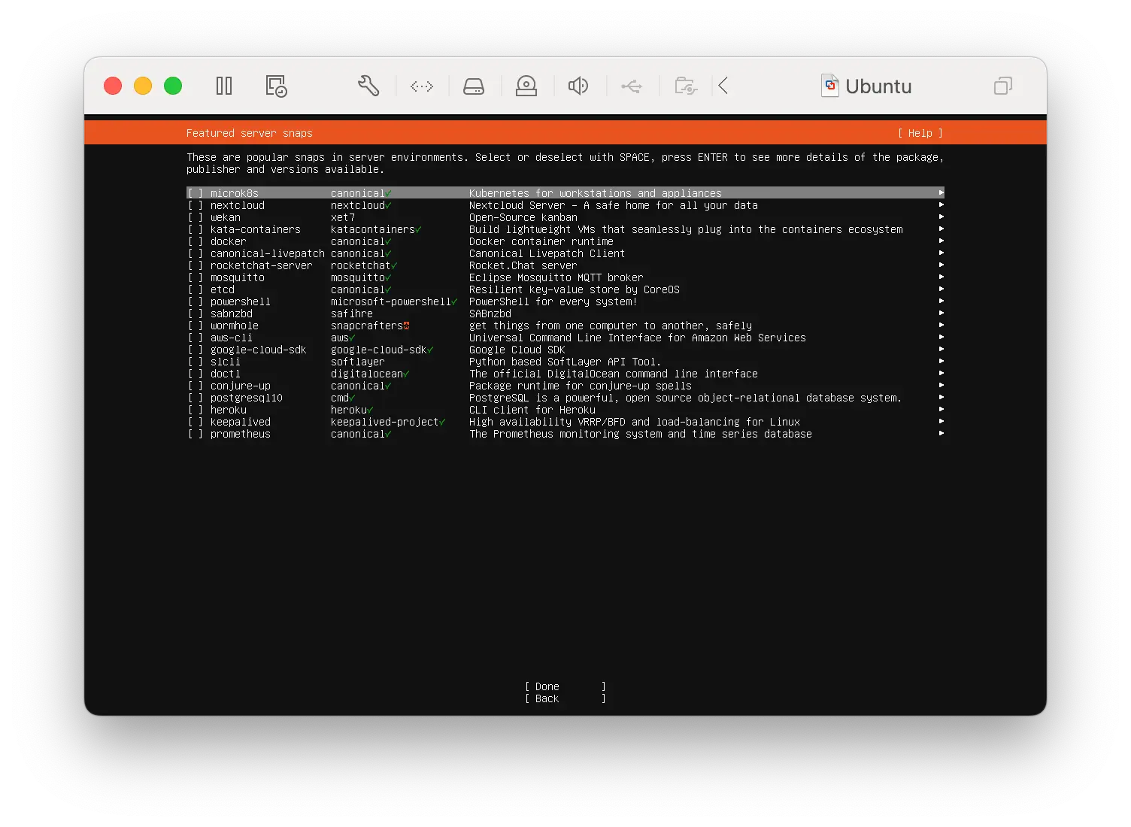Open the USB devices icon

(x=632, y=86)
